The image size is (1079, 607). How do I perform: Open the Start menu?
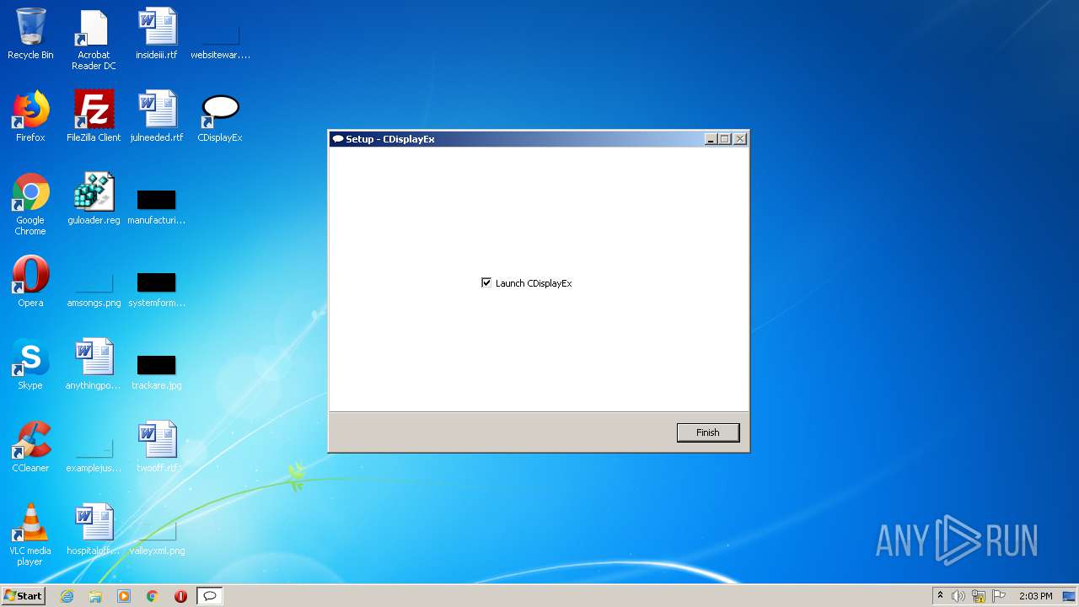[23, 596]
